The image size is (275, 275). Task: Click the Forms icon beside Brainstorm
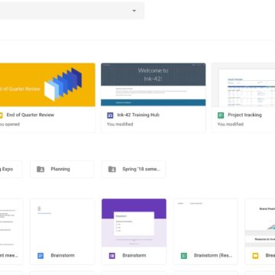pos(112,256)
